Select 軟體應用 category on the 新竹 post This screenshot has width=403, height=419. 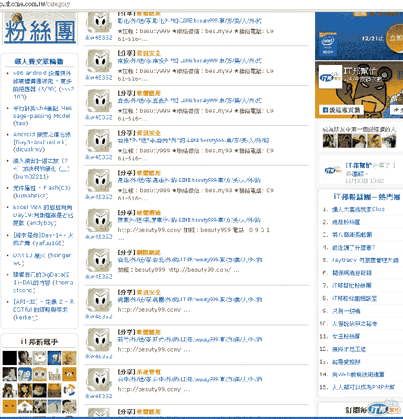click(149, 332)
